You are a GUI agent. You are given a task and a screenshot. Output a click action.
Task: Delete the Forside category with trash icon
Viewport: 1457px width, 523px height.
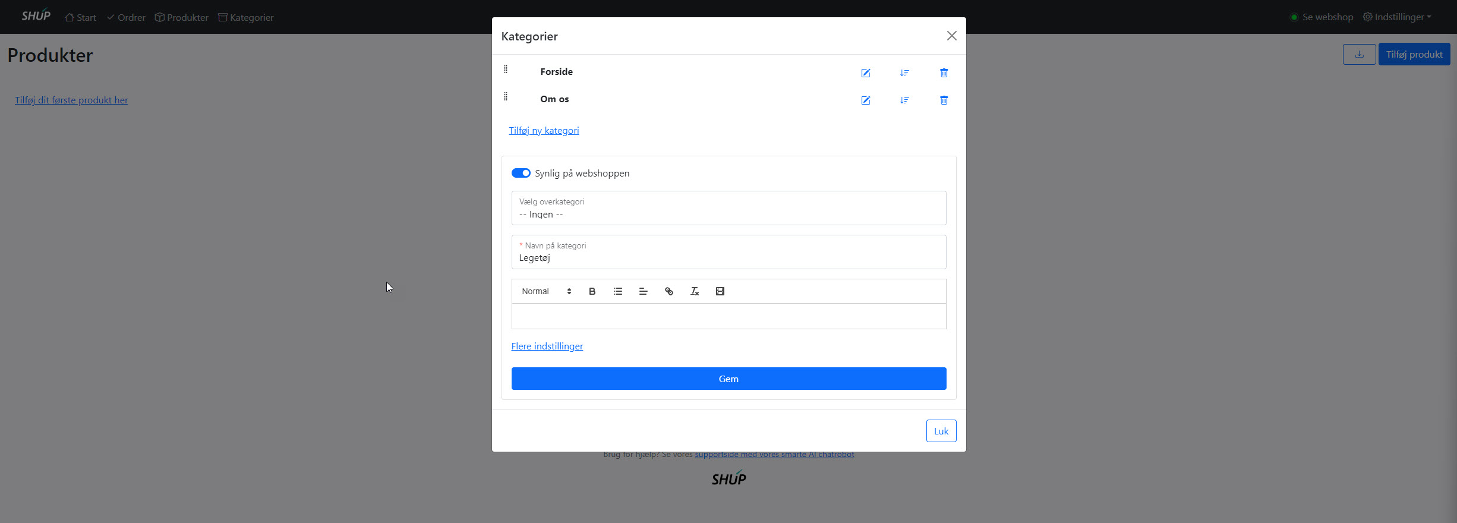(x=944, y=73)
